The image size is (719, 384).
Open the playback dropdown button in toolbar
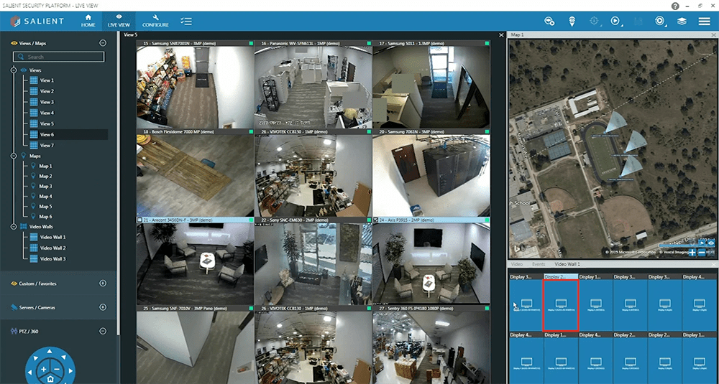click(615, 21)
